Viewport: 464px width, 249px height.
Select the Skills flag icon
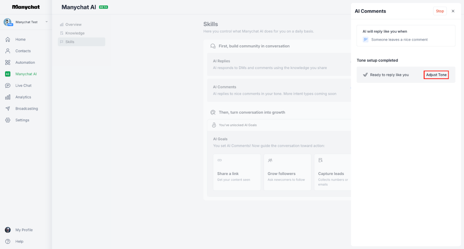coord(62,42)
